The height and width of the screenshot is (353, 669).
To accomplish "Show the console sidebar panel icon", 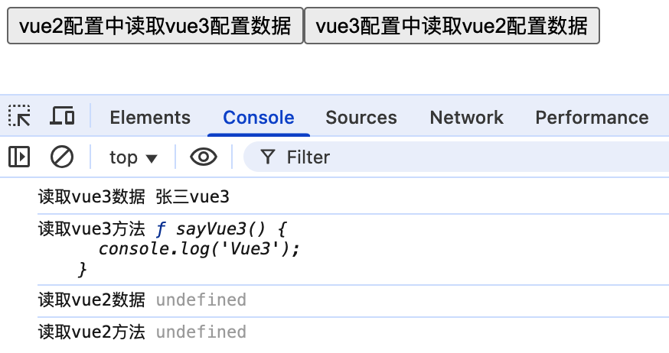I will point(19,157).
